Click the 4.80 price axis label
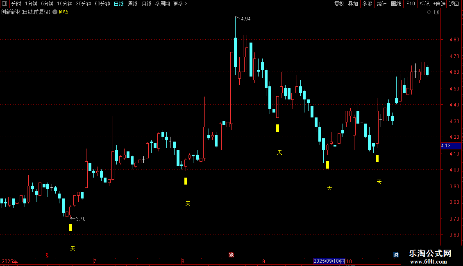Screen dimensions: 463x266 (454, 40)
